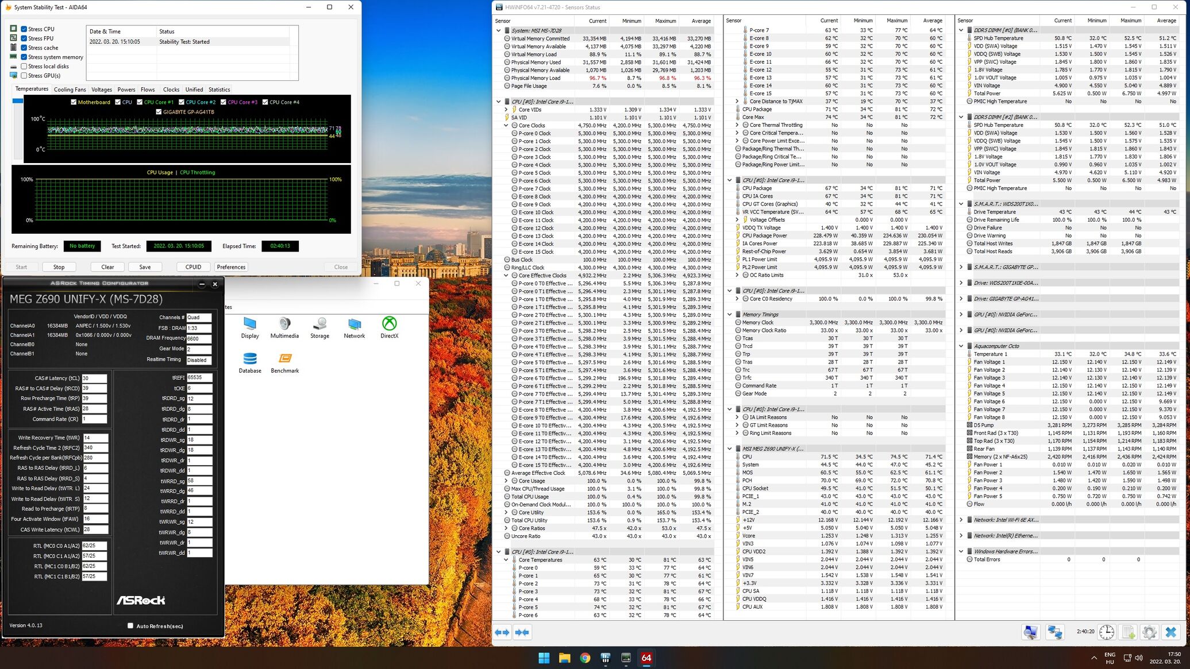
Task: Uncheck Motherboard in temperature graph legend
Action: point(74,102)
